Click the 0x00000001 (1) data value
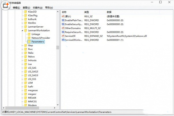 (x=115, y=40)
